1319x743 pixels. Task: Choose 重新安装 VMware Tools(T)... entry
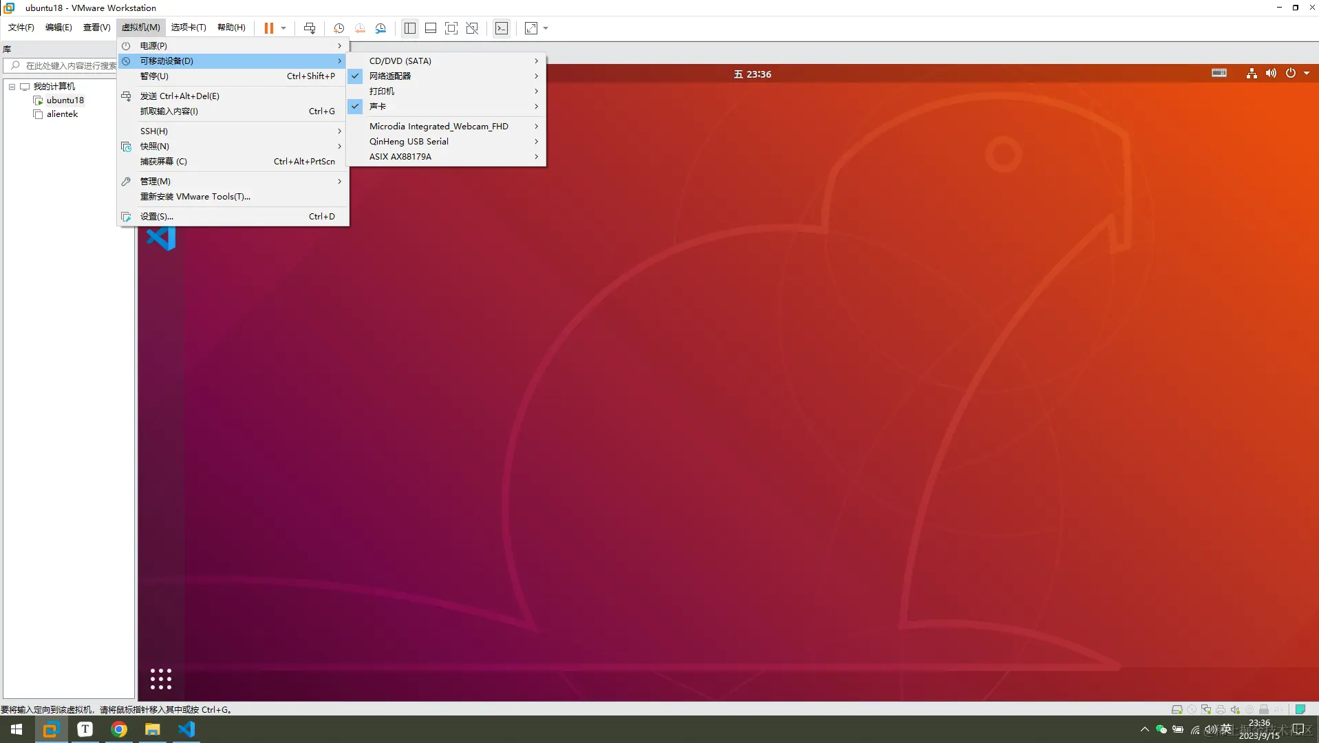[233, 196]
